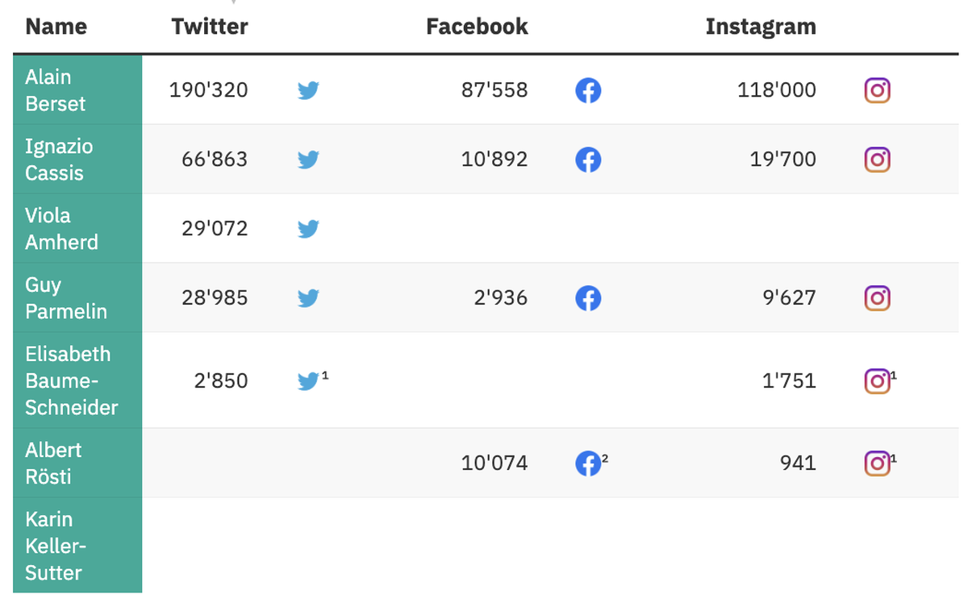Screen dimensions: 968x615
Task: Open Alain Berset's Instagram icon link
Action: (x=877, y=90)
